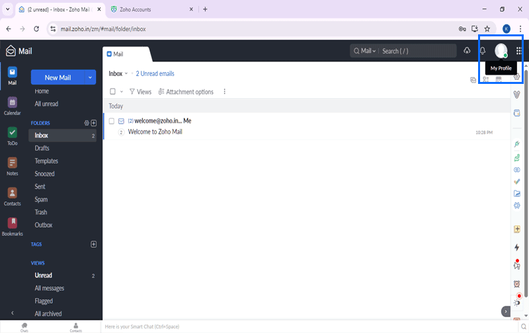Toggle the day/night theme icon
Screen dimensions: 529x333
point(517,303)
